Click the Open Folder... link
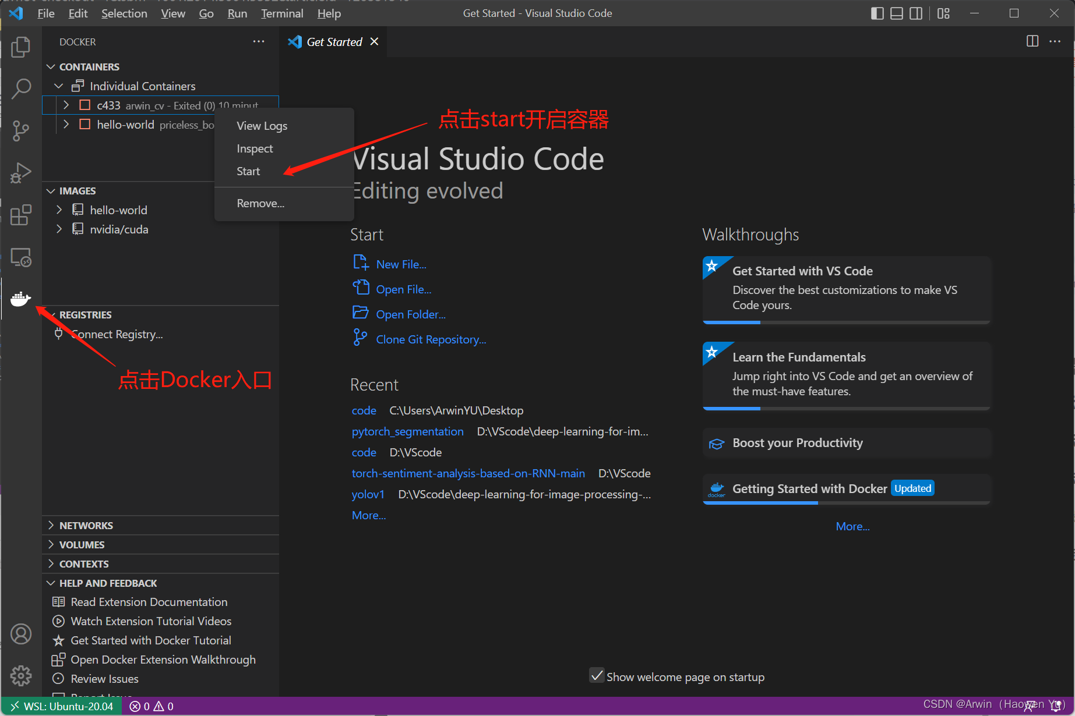 click(410, 314)
